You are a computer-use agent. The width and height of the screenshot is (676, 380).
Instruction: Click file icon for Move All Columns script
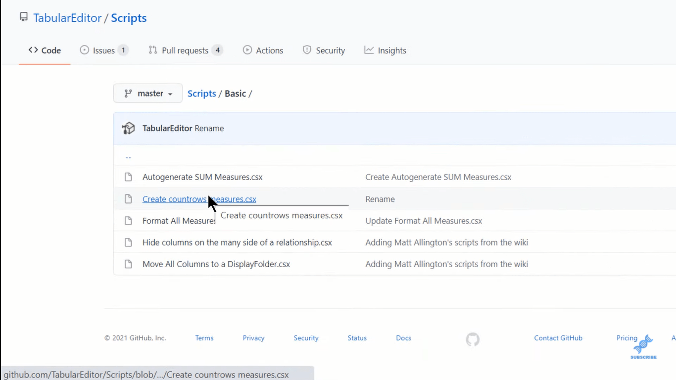tap(128, 264)
